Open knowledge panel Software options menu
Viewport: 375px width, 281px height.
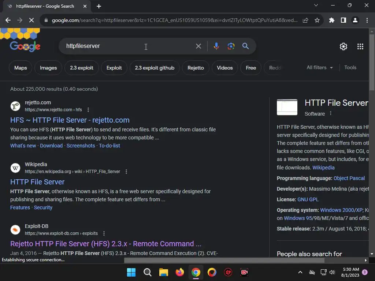331,113
